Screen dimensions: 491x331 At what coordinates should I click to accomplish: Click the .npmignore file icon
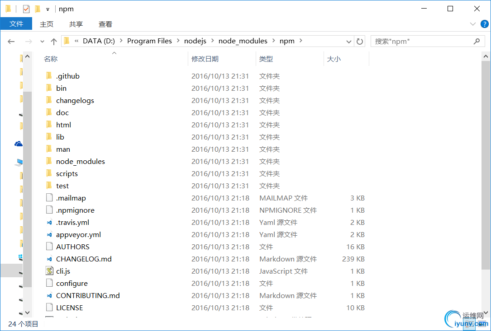coord(49,210)
